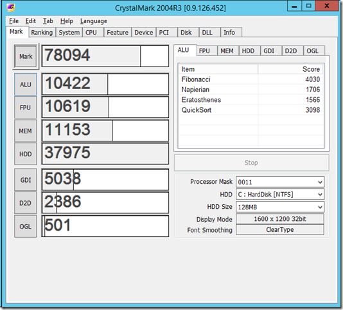Screen dimensions: 343x310
Task: Select the Fibonacci row
Action: [x=251, y=79]
